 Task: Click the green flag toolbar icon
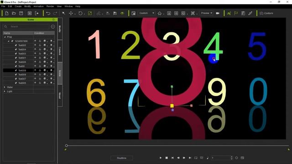[236, 13]
